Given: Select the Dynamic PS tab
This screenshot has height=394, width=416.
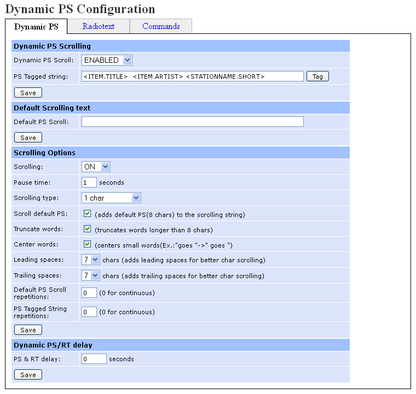Looking at the screenshot, I should (x=36, y=26).
